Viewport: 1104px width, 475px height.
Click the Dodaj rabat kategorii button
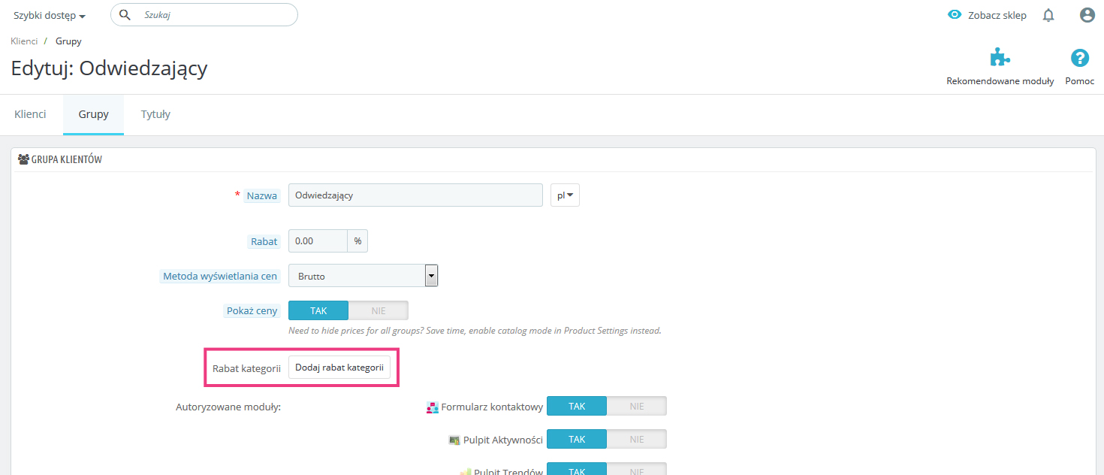point(339,368)
